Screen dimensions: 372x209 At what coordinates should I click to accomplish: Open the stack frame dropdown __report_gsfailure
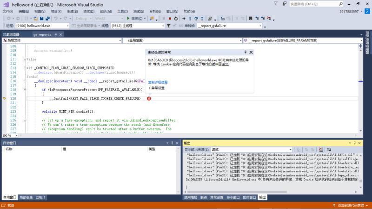(x=229, y=26)
